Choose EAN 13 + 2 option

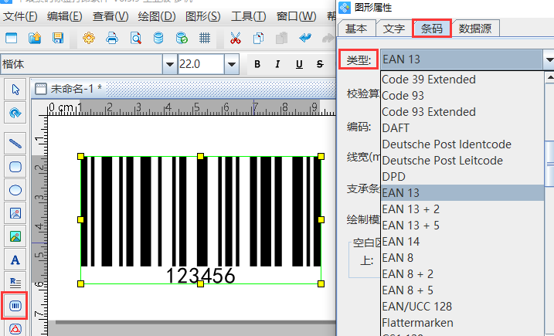[x=462, y=209]
